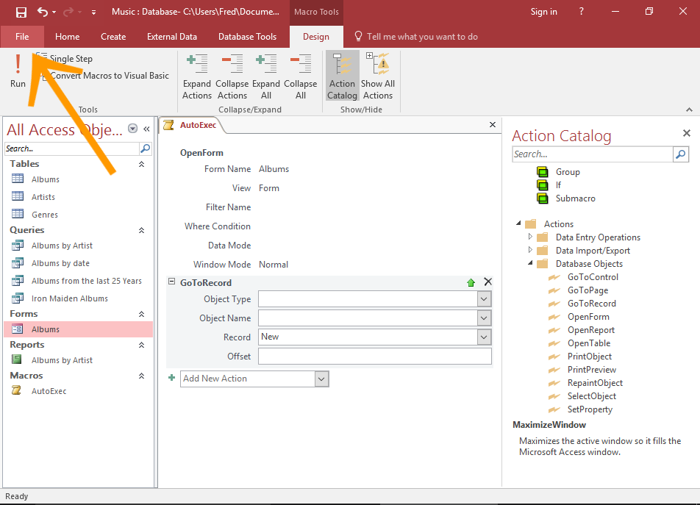Viewport: 700px width, 505px height.
Task: Collapse the ribbon using the caret icon
Action: pyautogui.click(x=689, y=110)
